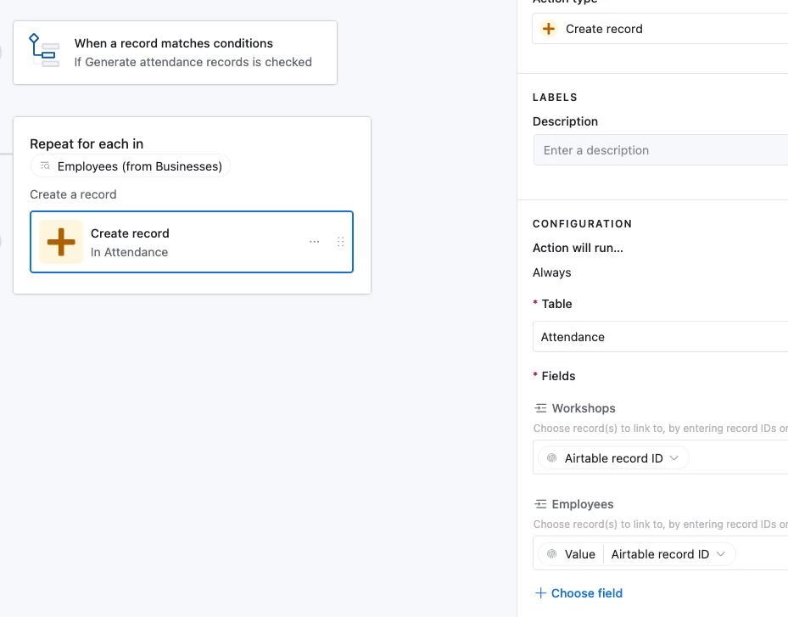This screenshot has width=788, height=617.
Task: Click the Description input field
Action: coord(660,150)
